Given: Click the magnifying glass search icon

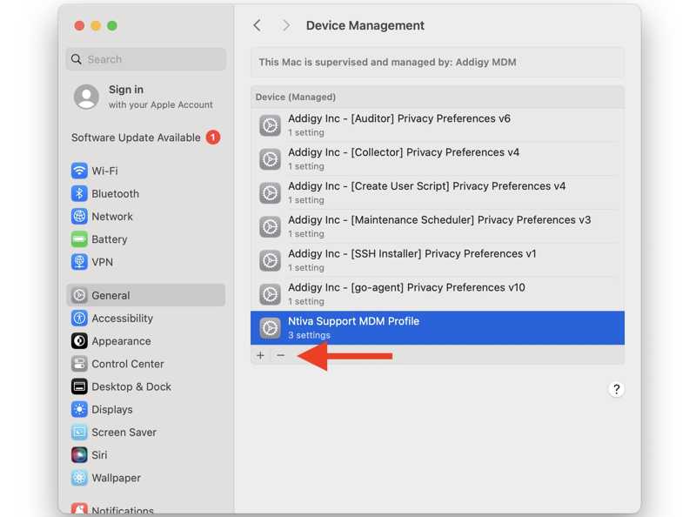Looking at the screenshot, I should click(77, 59).
